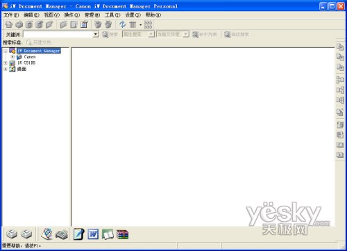Open the 关键词 keyword combo box dropdown arrow

96,35
